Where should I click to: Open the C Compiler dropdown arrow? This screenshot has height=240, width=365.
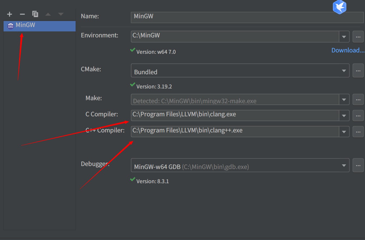coord(344,116)
